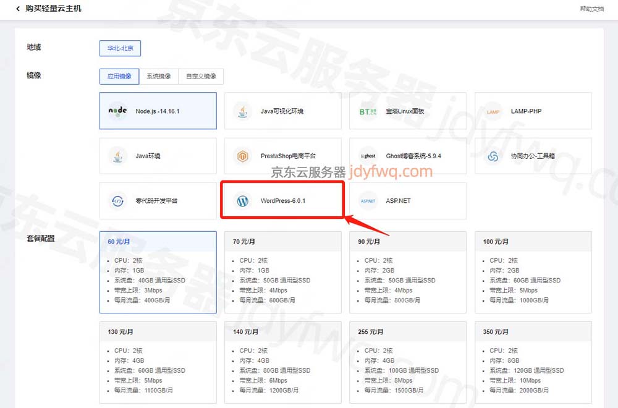Click 带宽上限: 3Mbps text
Screen dimensions: 618x408
click(x=138, y=290)
